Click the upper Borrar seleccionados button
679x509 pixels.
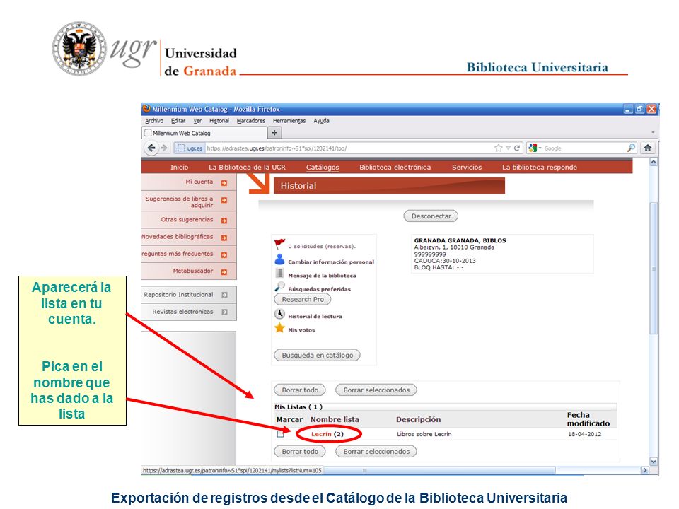pyautogui.click(x=376, y=390)
